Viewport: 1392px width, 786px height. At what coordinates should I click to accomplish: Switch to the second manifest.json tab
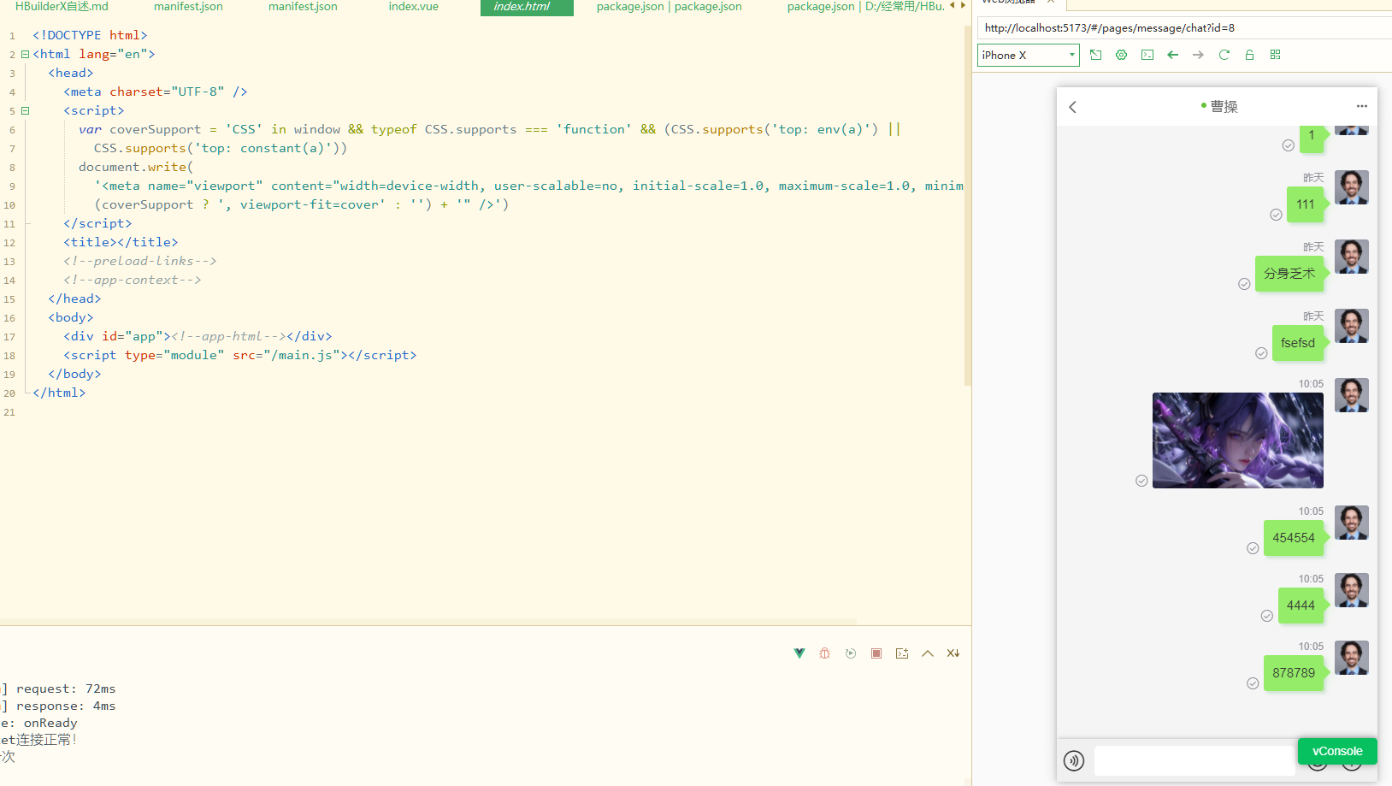[303, 7]
